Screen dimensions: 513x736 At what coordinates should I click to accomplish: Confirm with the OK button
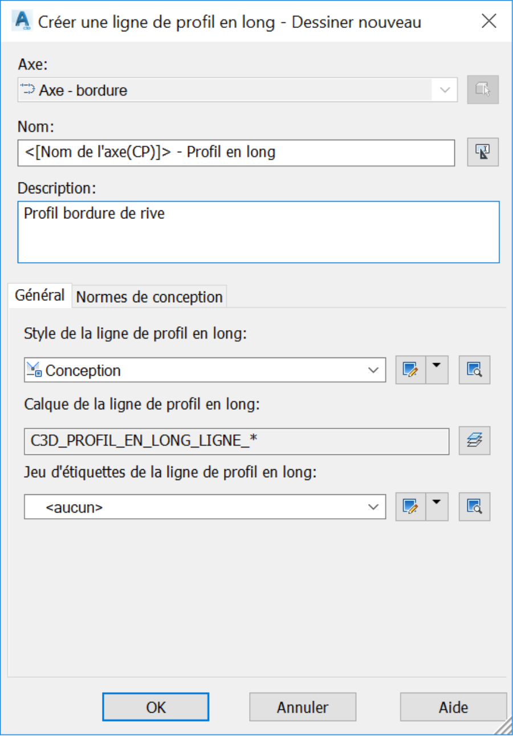pyautogui.click(x=156, y=707)
